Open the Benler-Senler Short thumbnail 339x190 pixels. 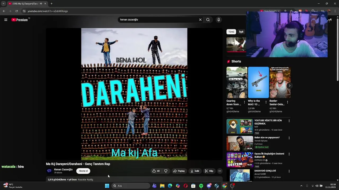click(x=280, y=82)
